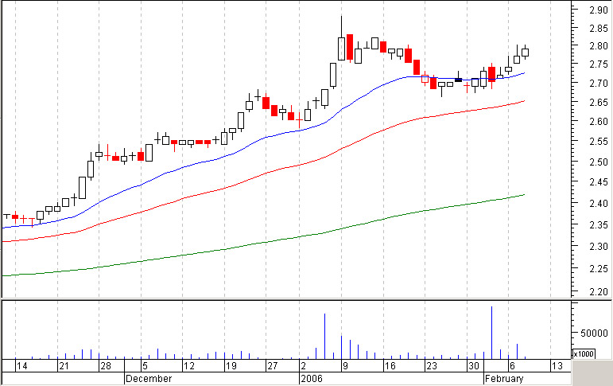Click date label 5 above December
The height and width of the screenshot is (386, 613).
[145, 366]
